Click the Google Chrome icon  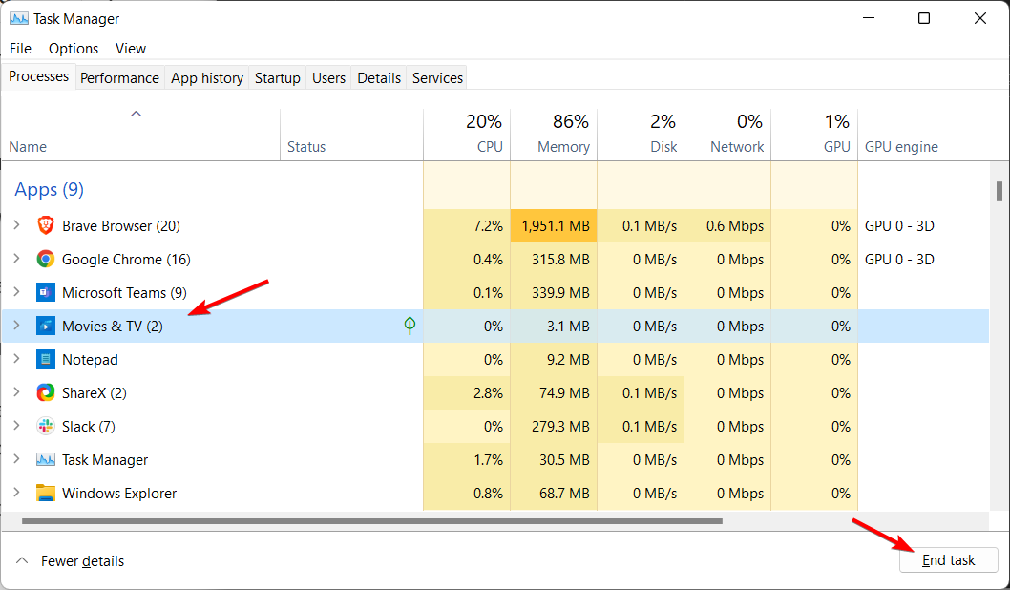pos(45,259)
